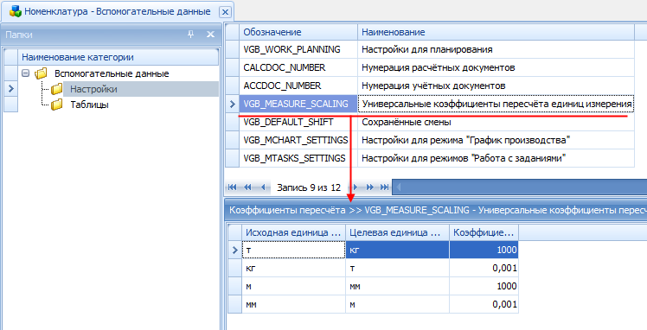647x330 pixels.
Task: Click the Исходная единица column header
Action: coord(293,232)
